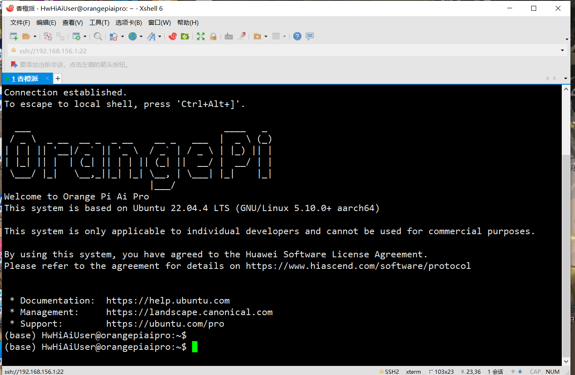Viewport: 575px width, 375px height.
Task: Add a new tab with plus button
Action: (x=58, y=78)
